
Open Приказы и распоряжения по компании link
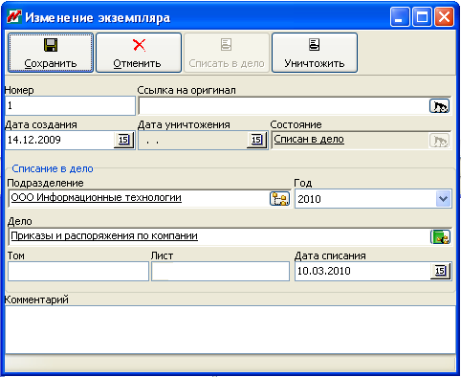104,236
